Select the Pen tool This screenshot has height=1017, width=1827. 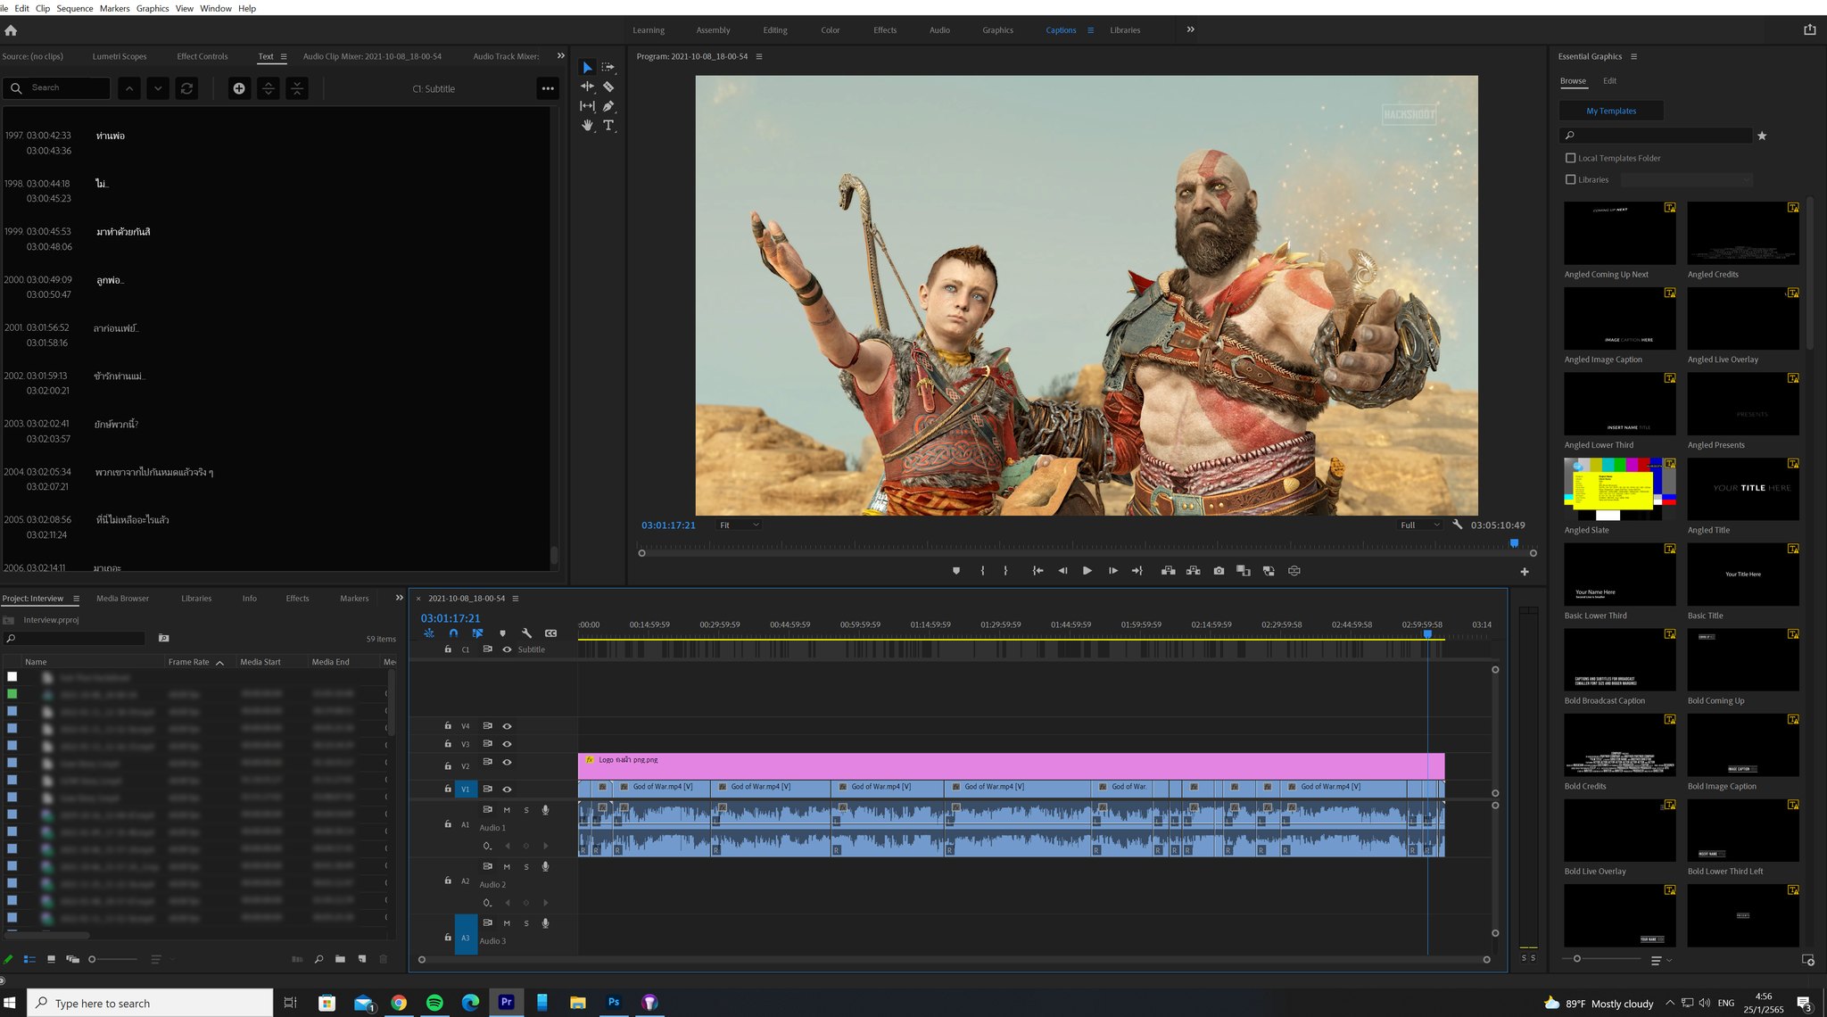608,106
